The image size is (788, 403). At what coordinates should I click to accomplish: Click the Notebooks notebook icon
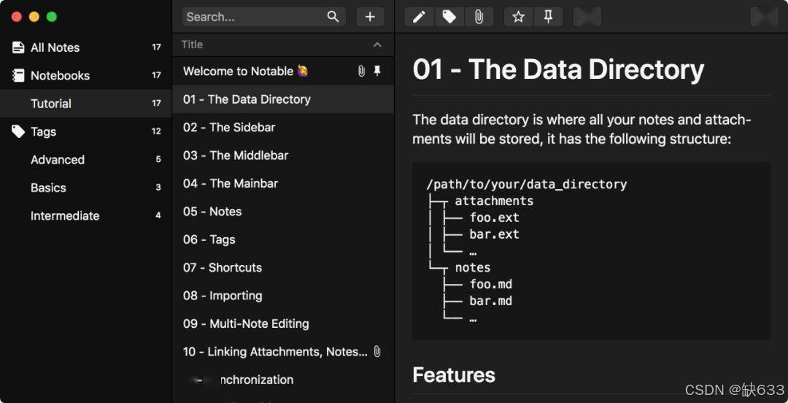pos(18,75)
